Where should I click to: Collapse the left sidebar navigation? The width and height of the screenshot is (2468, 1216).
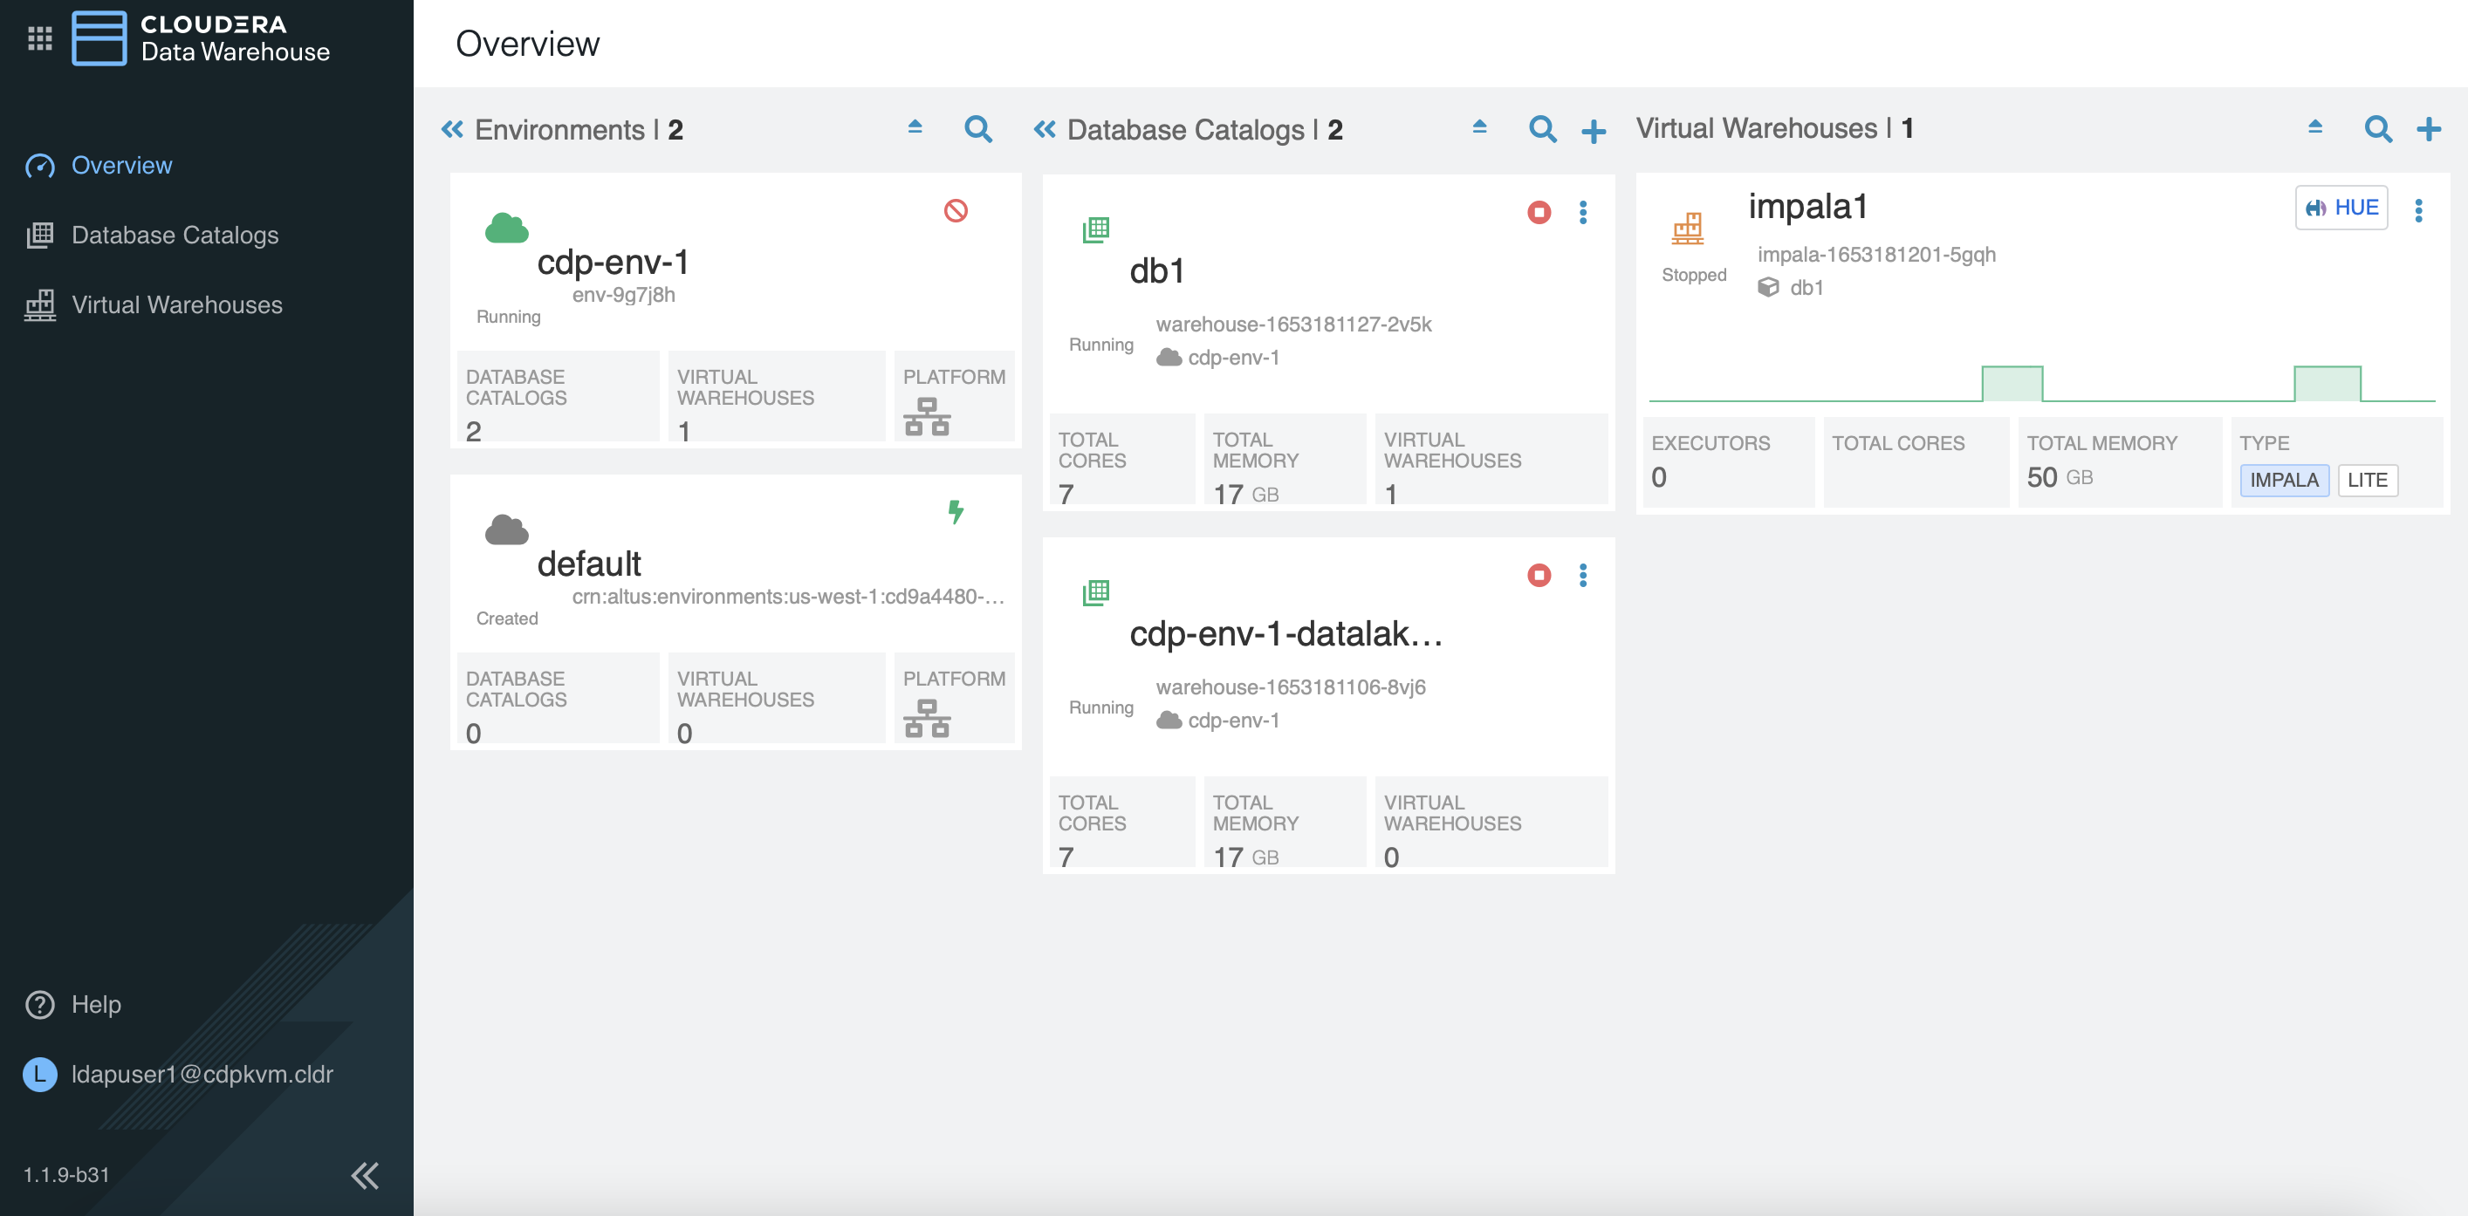click(365, 1175)
